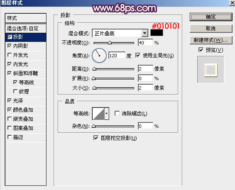
Task: Click the 新建样式(W)... button
Action: (211, 40)
